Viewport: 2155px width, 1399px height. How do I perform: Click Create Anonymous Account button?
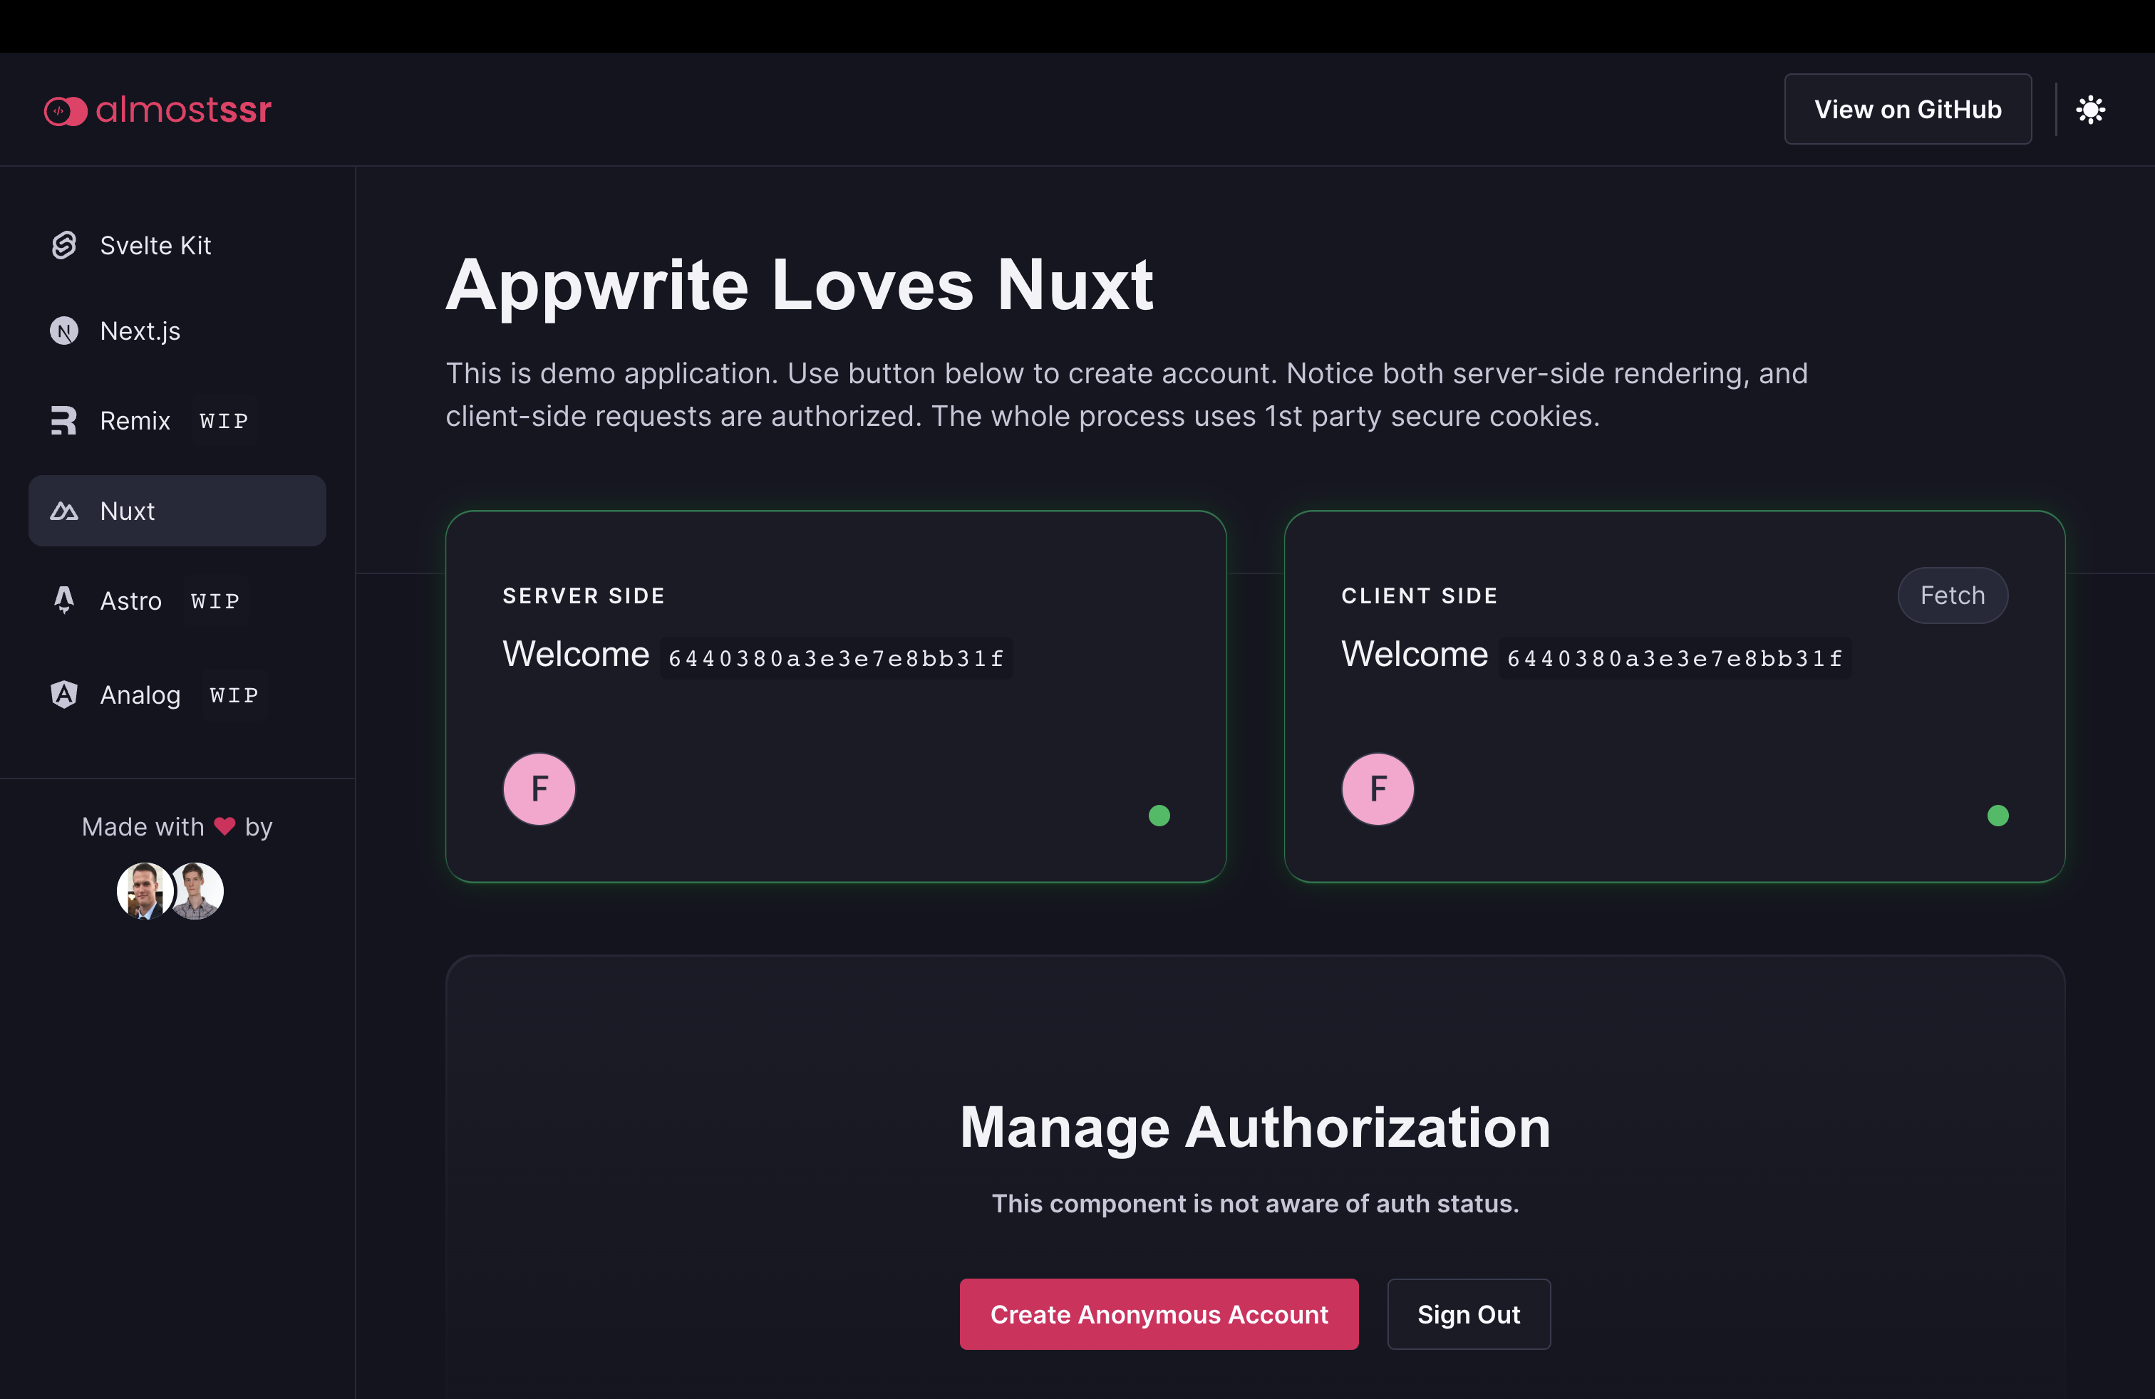[x=1158, y=1314]
